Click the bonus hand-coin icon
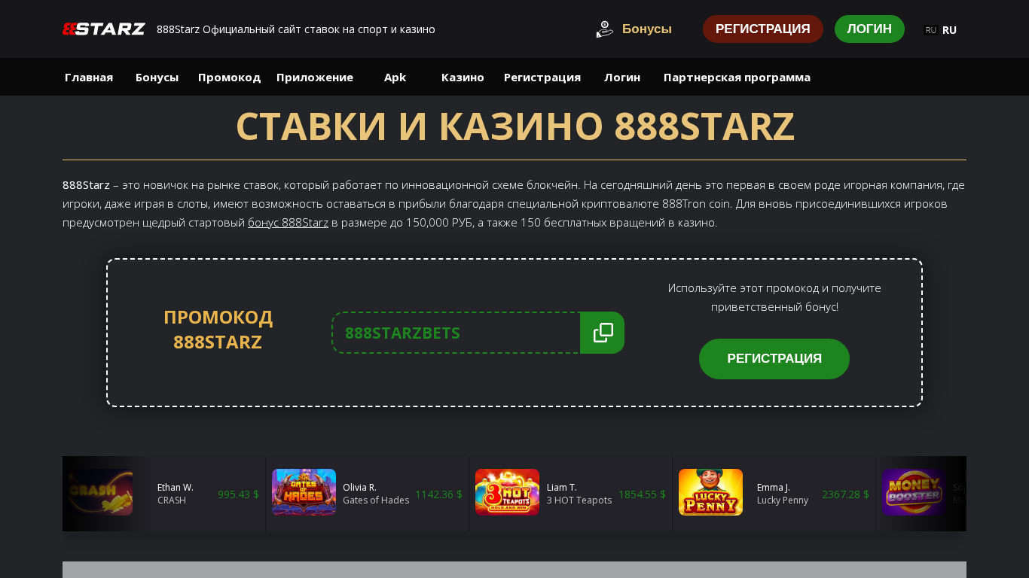The width and height of the screenshot is (1029, 578). click(605, 29)
